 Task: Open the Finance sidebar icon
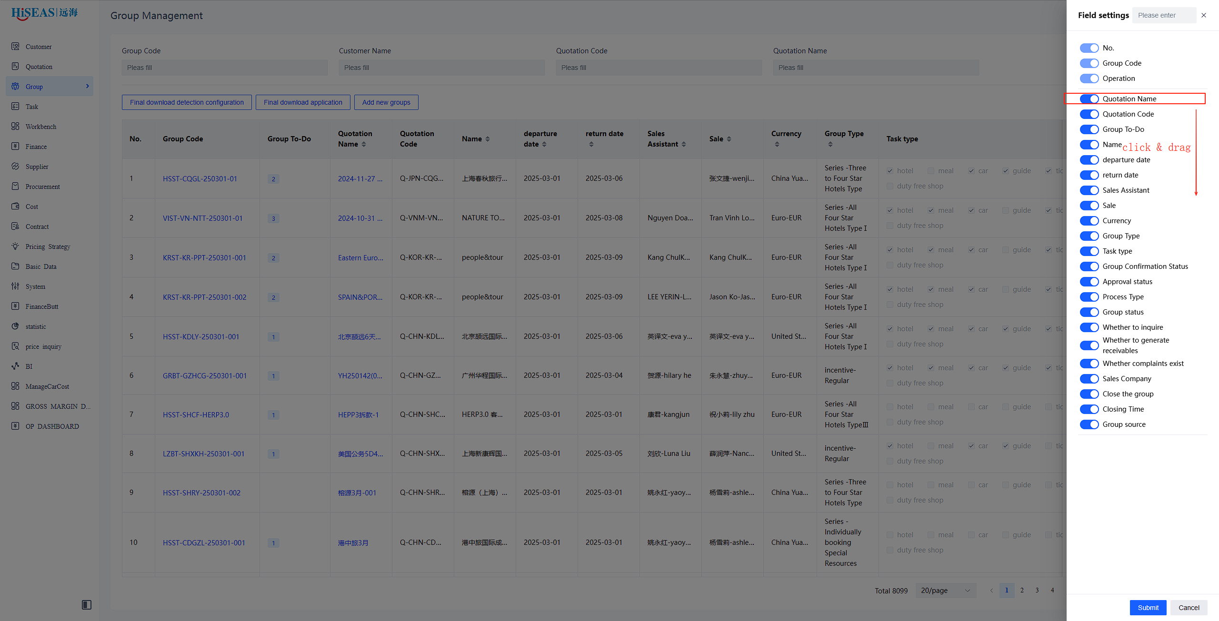(x=15, y=146)
